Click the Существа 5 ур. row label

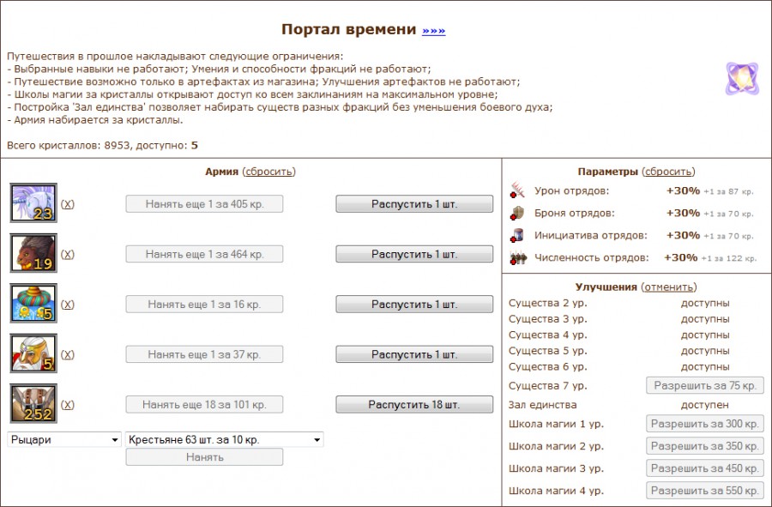(548, 351)
